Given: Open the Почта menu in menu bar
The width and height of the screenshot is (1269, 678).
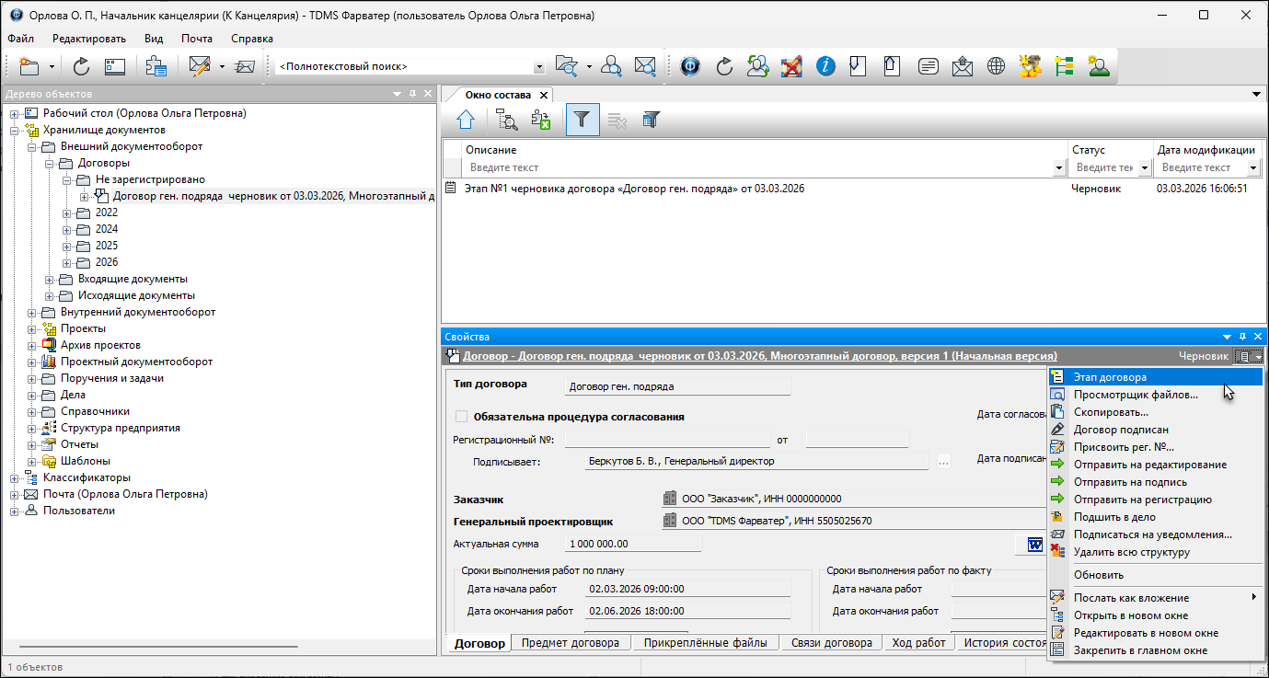Looking at the screenshot, I should tap(197, 39).
